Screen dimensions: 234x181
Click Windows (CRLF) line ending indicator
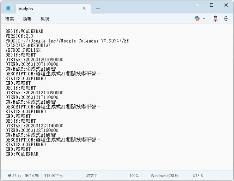tap(164, 176)
